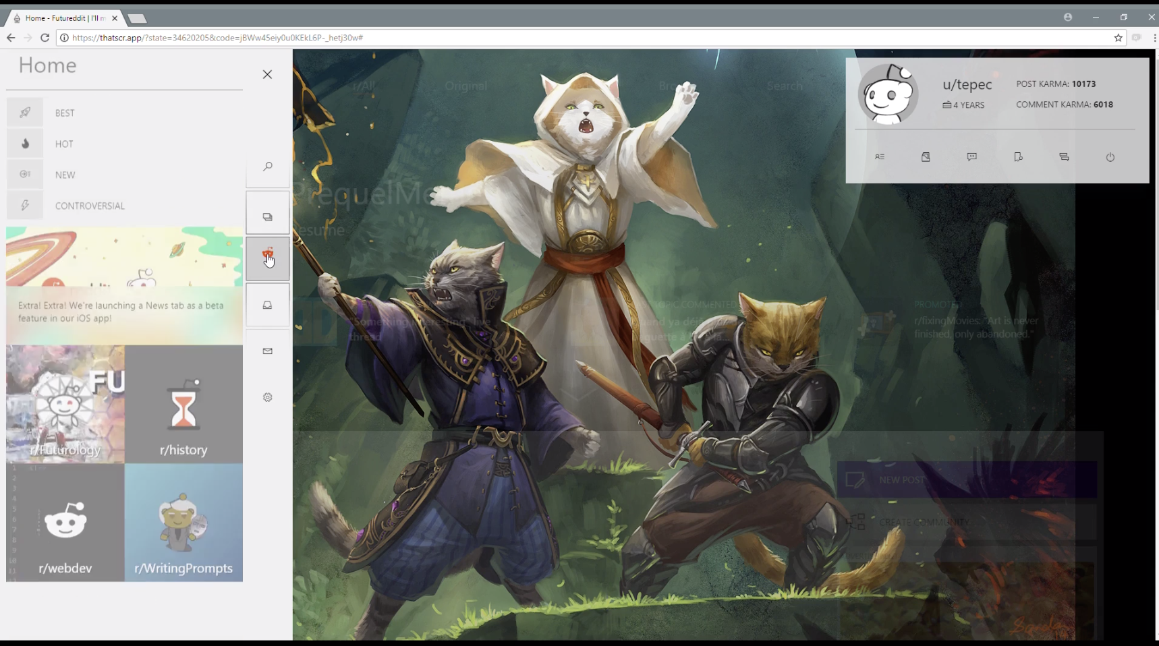The image size is (1159, 646).
Task: Click the profile details list icon
Action: (880, 157)
